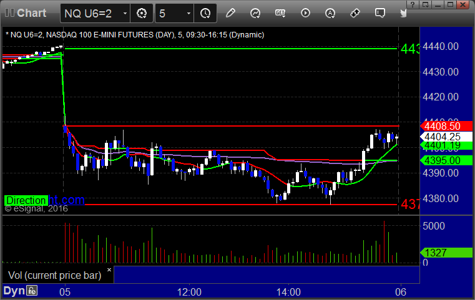
Task: Click the 5000 volume axis label
Action: point(434,226)
